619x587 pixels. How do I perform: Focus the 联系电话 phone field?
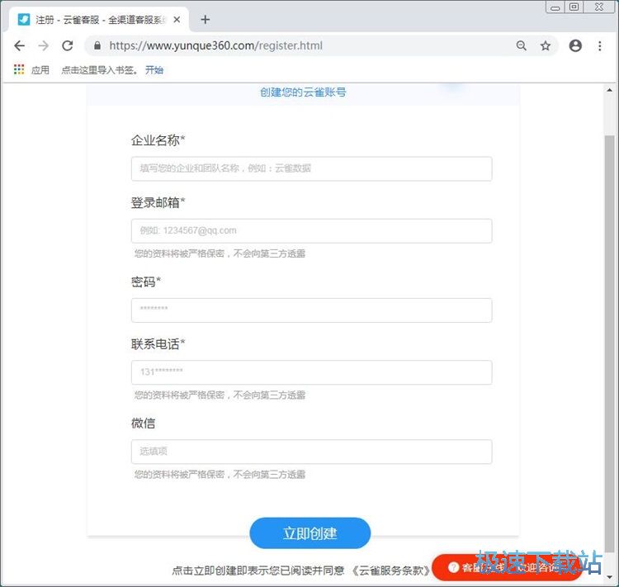311,372
